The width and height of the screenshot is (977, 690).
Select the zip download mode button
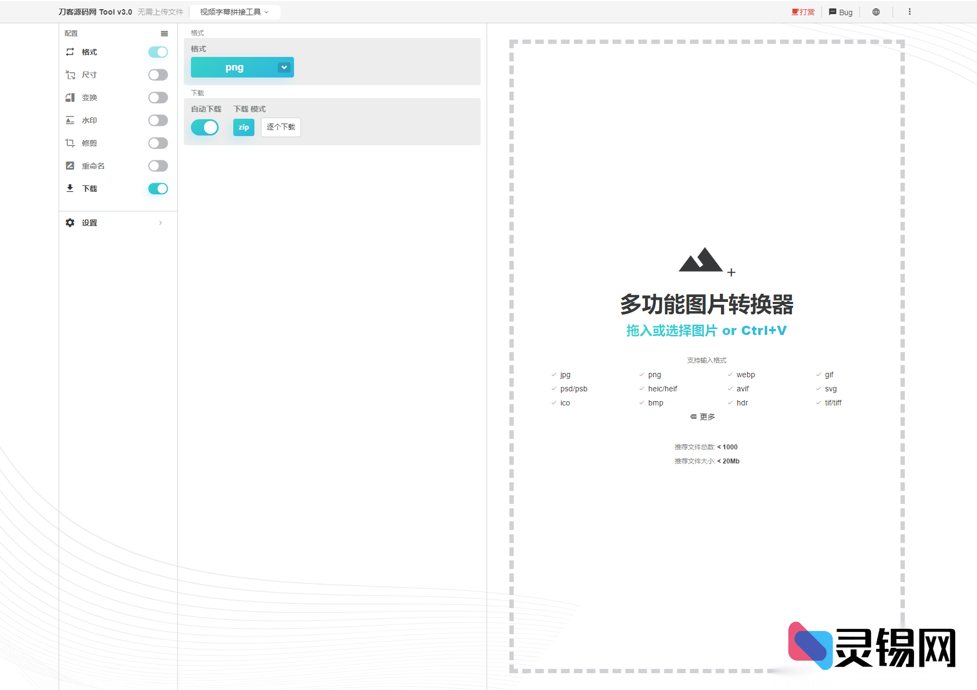(244, 127)
